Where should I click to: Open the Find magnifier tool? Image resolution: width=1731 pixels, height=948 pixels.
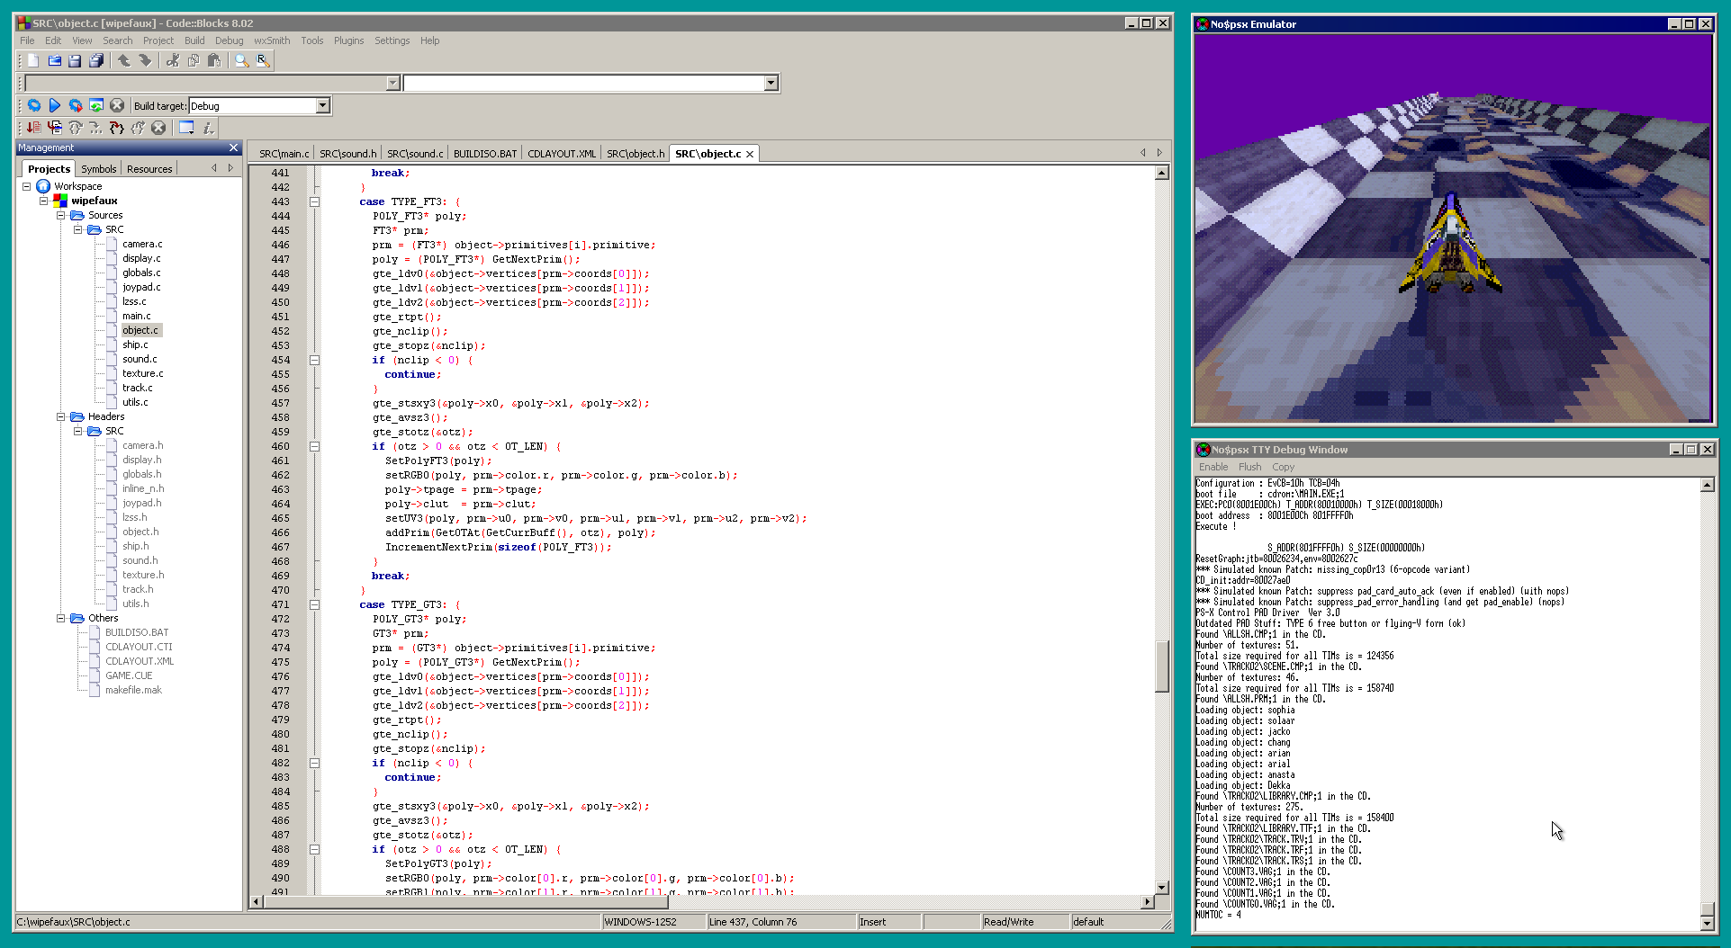(x=241, y=60)
